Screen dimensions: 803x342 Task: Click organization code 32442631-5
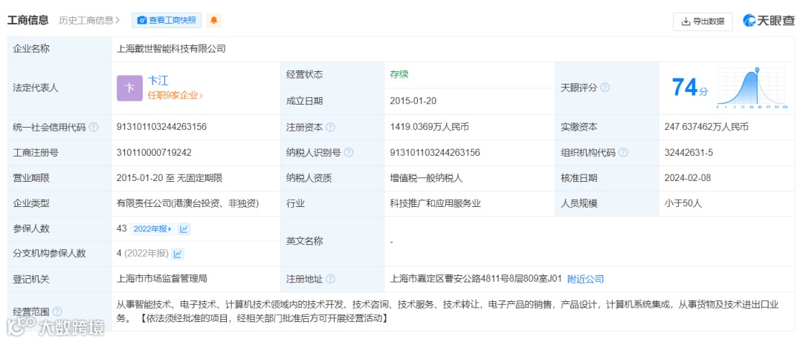pos(688,153)
